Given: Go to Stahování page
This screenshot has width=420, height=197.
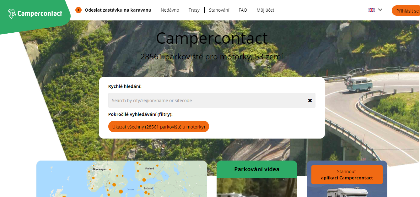Looking at the screenshot, I should pos(219,10).
